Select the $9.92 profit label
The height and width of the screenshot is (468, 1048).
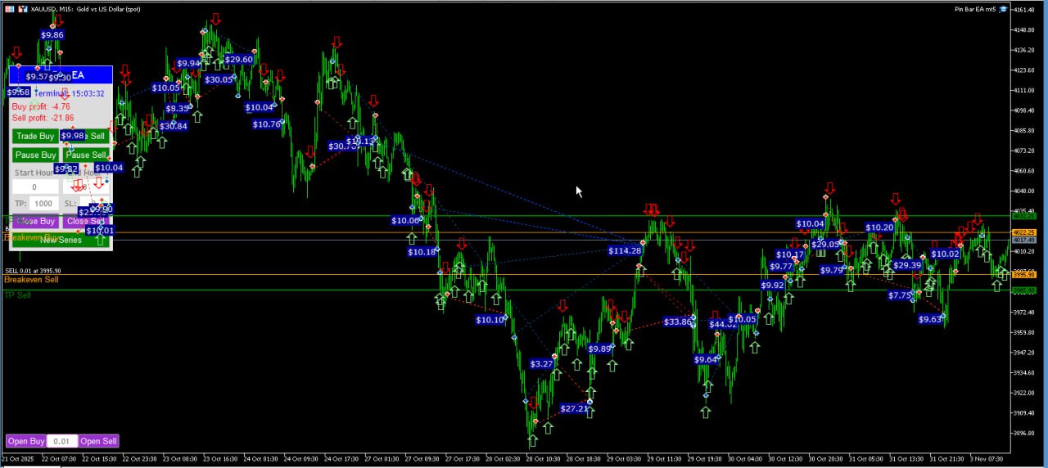773,286
